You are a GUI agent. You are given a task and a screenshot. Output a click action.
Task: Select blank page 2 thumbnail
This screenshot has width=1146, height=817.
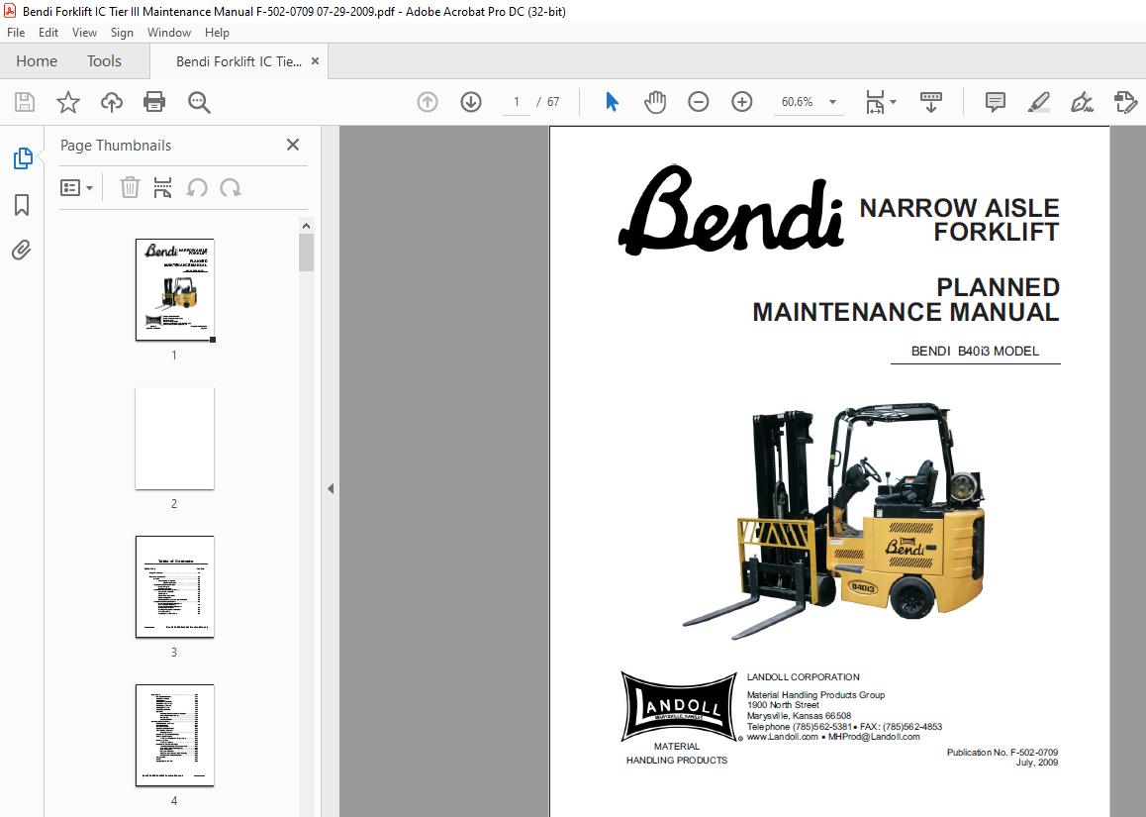175,438
